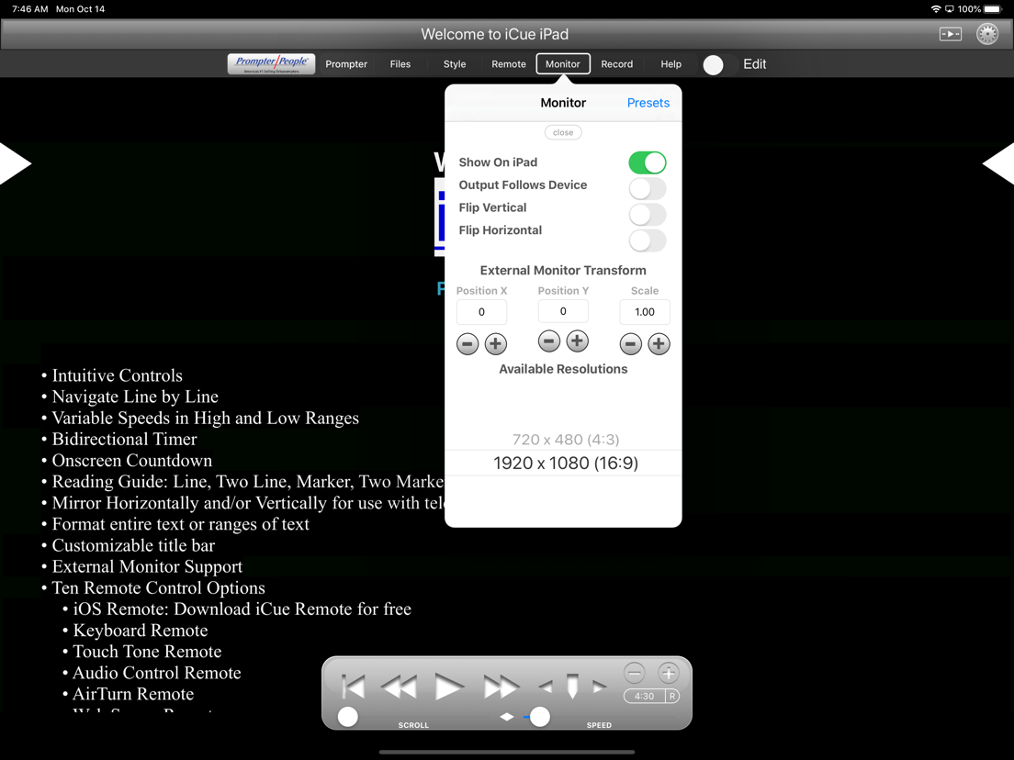Open the Files menu
The image size is (1014, 760).
[400, 64]
